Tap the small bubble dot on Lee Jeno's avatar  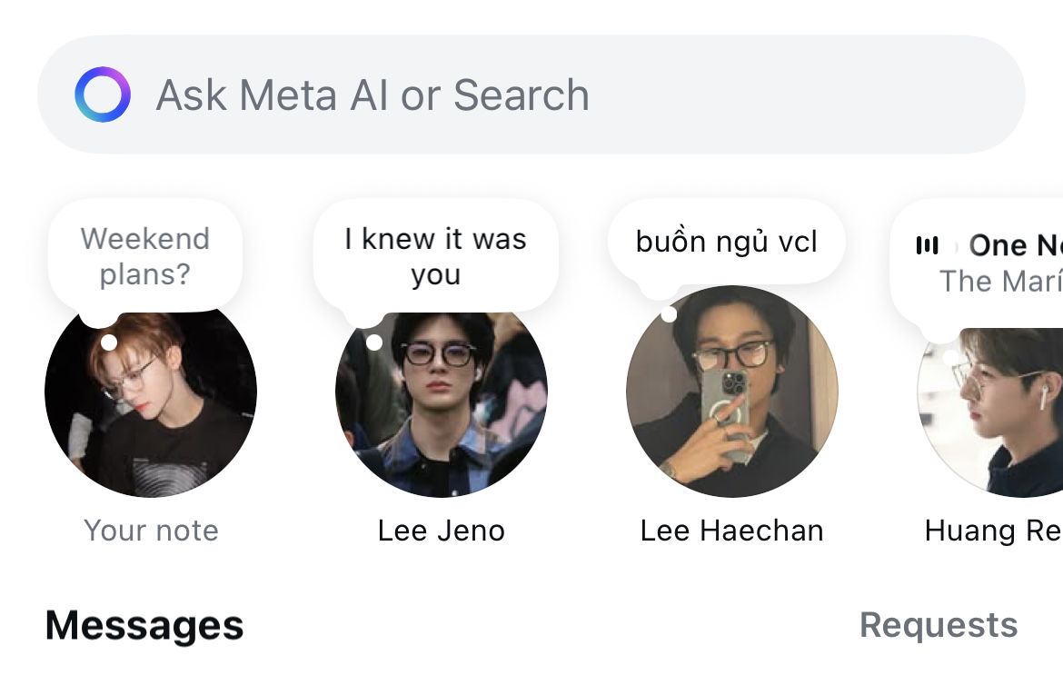pos(374,342)
